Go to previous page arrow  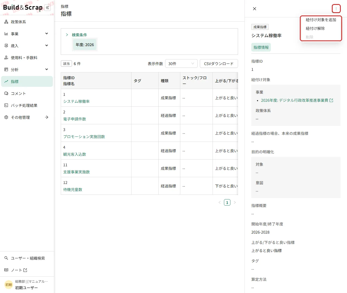(220, 202)
